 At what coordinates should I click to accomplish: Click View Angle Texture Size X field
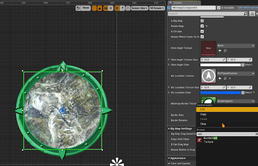(x=213, y=60)
